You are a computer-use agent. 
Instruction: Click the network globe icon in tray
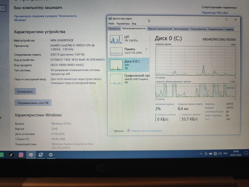coord(215,154)
